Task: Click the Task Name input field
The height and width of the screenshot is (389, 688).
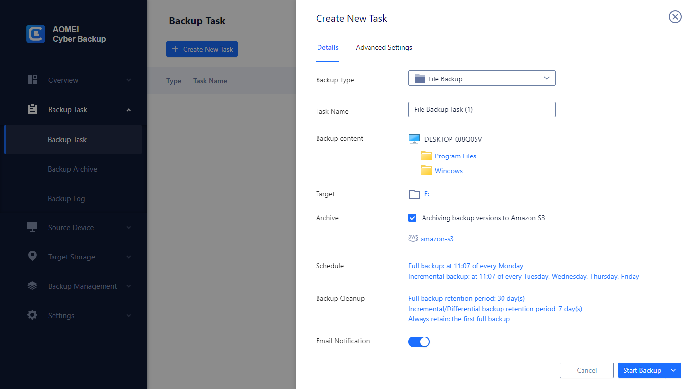Action: tap(481, 109)
